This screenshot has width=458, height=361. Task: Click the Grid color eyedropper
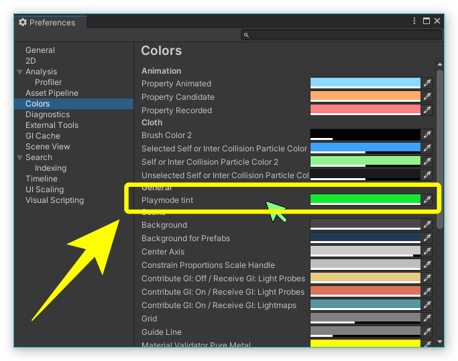(427, 318)
